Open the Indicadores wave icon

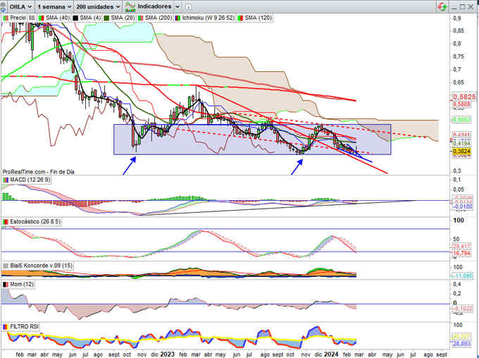(128, 6)
